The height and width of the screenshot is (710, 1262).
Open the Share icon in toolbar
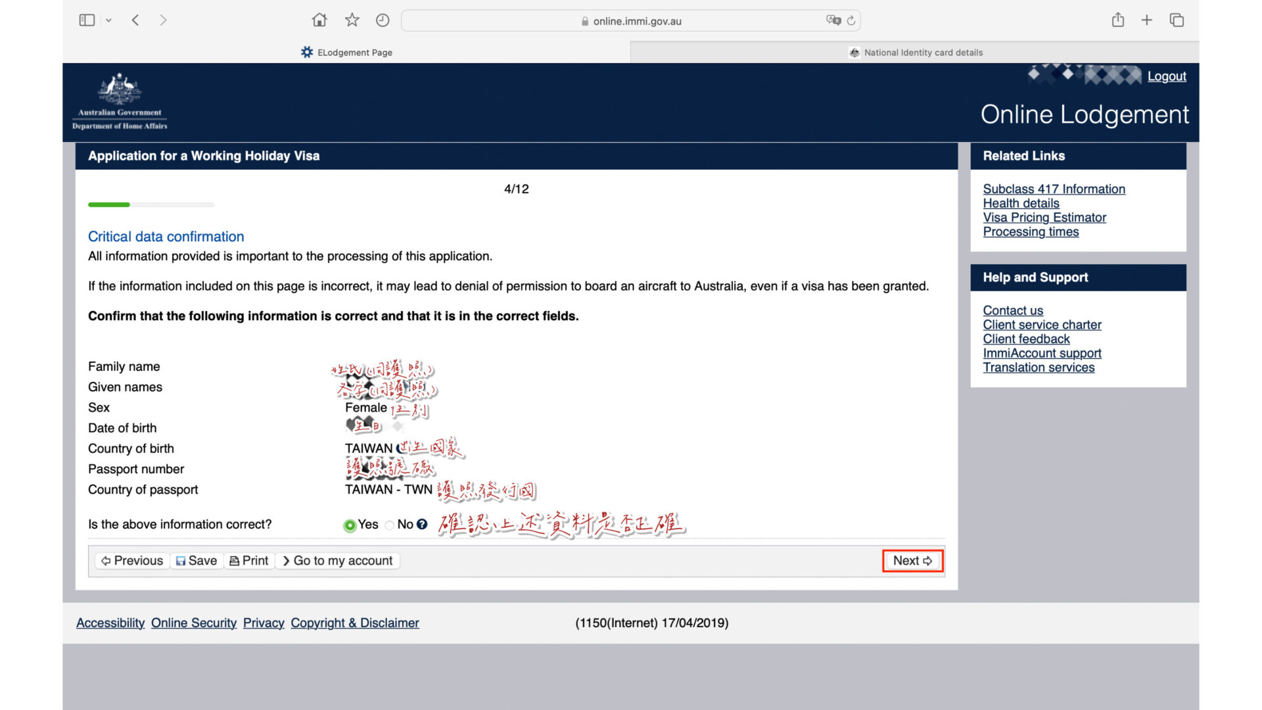[1118, 20]
